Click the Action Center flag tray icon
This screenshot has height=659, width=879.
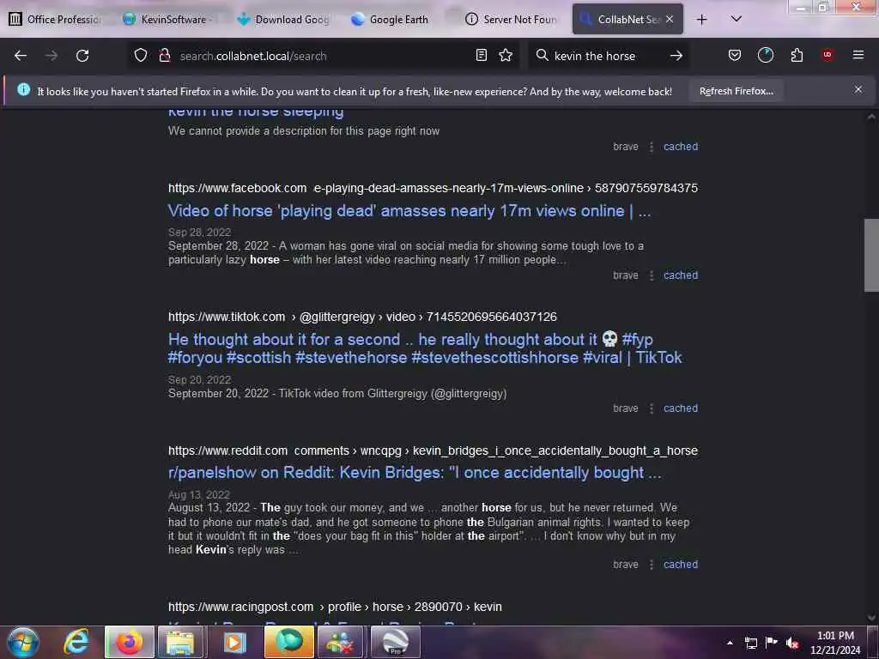(x=772, y=643)
